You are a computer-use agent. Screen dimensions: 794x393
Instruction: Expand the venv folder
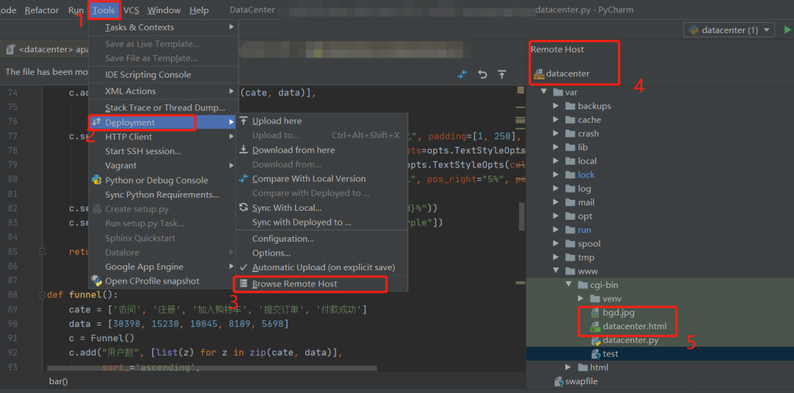580,298
